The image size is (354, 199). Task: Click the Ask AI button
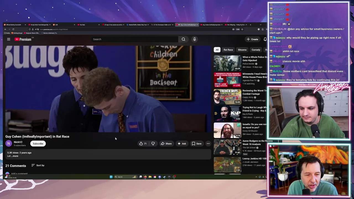182,144
